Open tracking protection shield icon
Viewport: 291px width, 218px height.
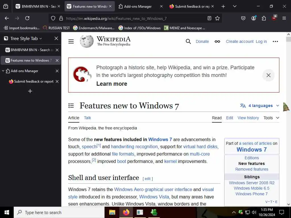(53, 18)
